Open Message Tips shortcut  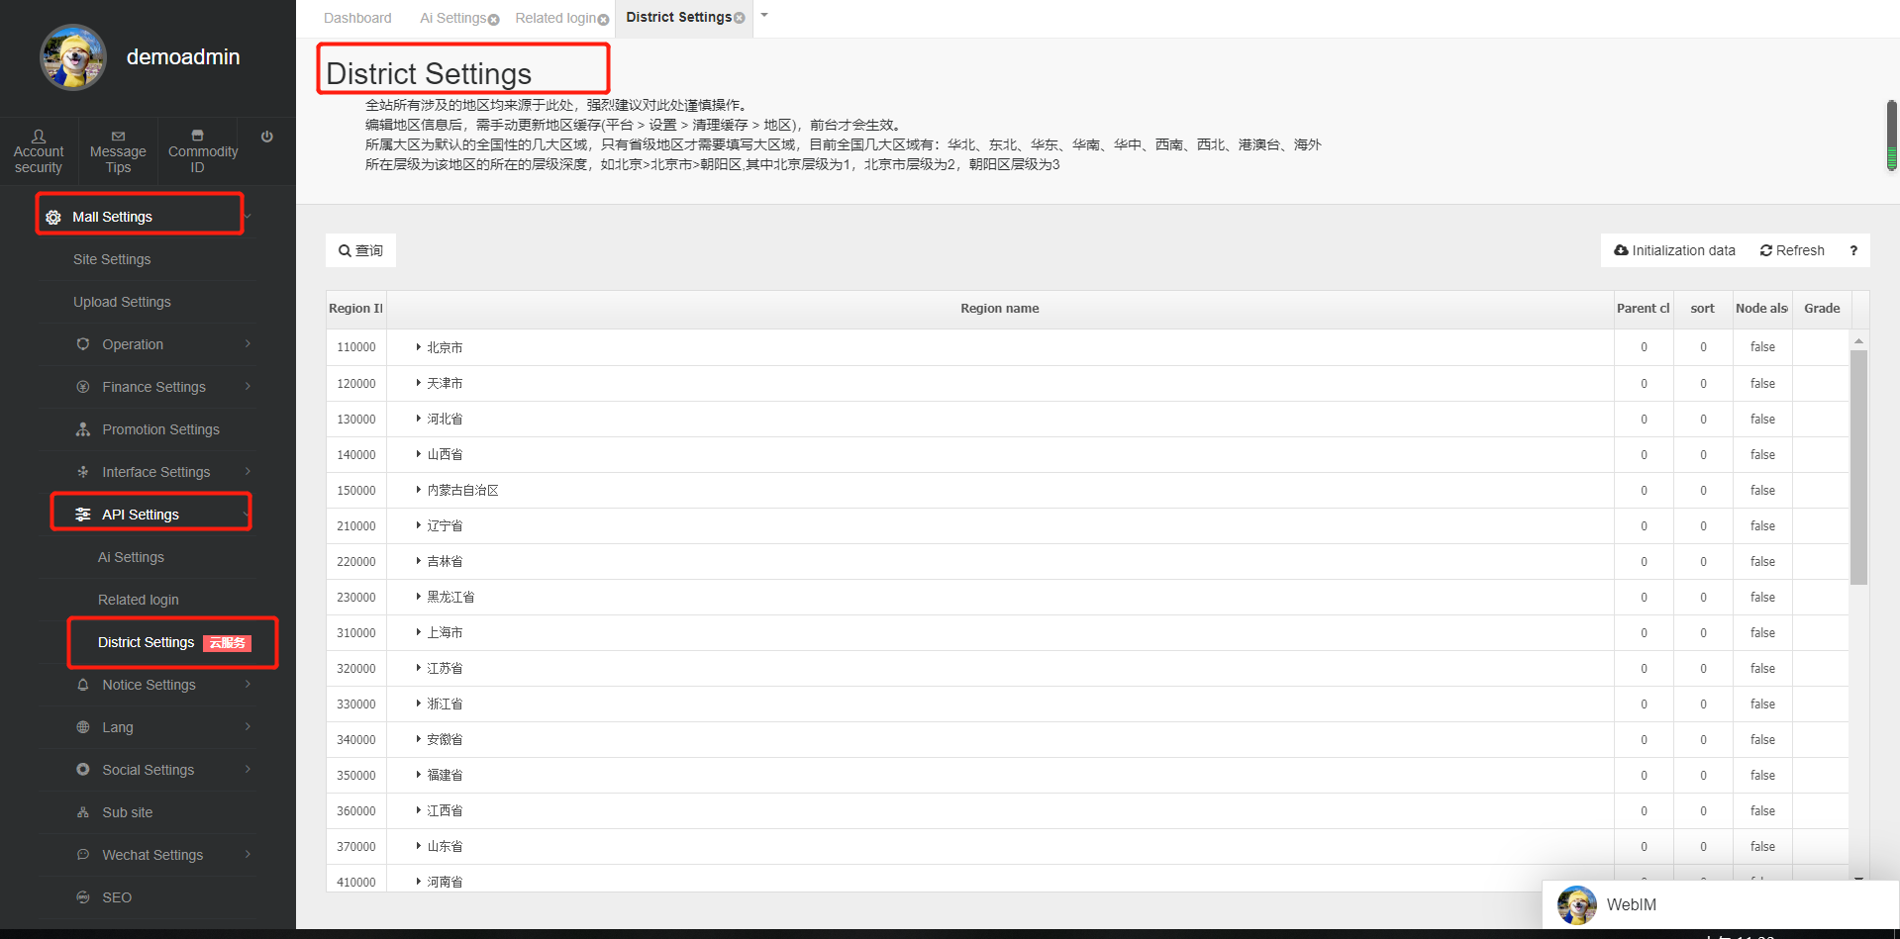tap(118, 151)
